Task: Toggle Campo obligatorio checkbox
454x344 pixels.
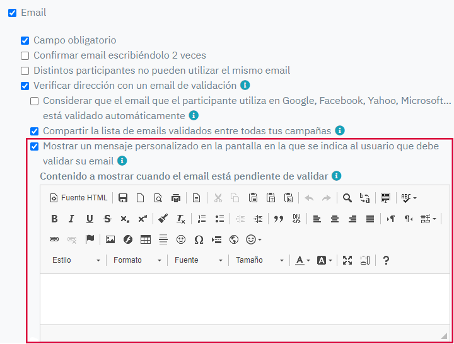Action: coord(25,40)
